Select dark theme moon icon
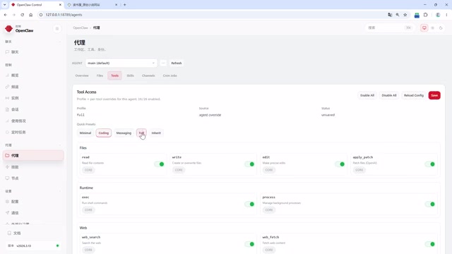452x254 pixels. pyautogui.click(x=441, y=28)
